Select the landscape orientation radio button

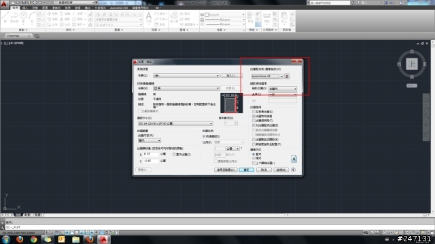point(254,158)
